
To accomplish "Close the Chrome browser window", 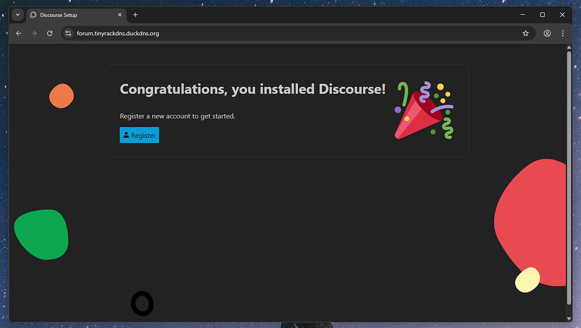I will click(562, 15).
